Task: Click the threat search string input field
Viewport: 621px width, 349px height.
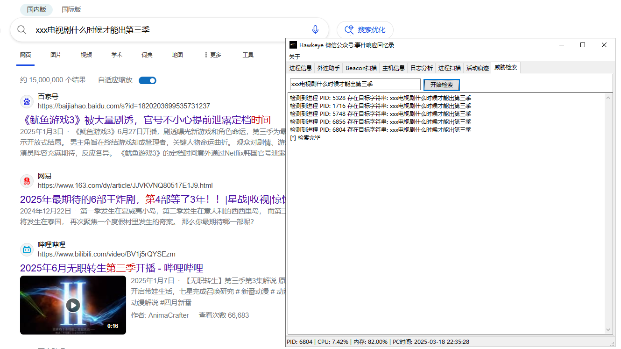Action: pos(355,85)
